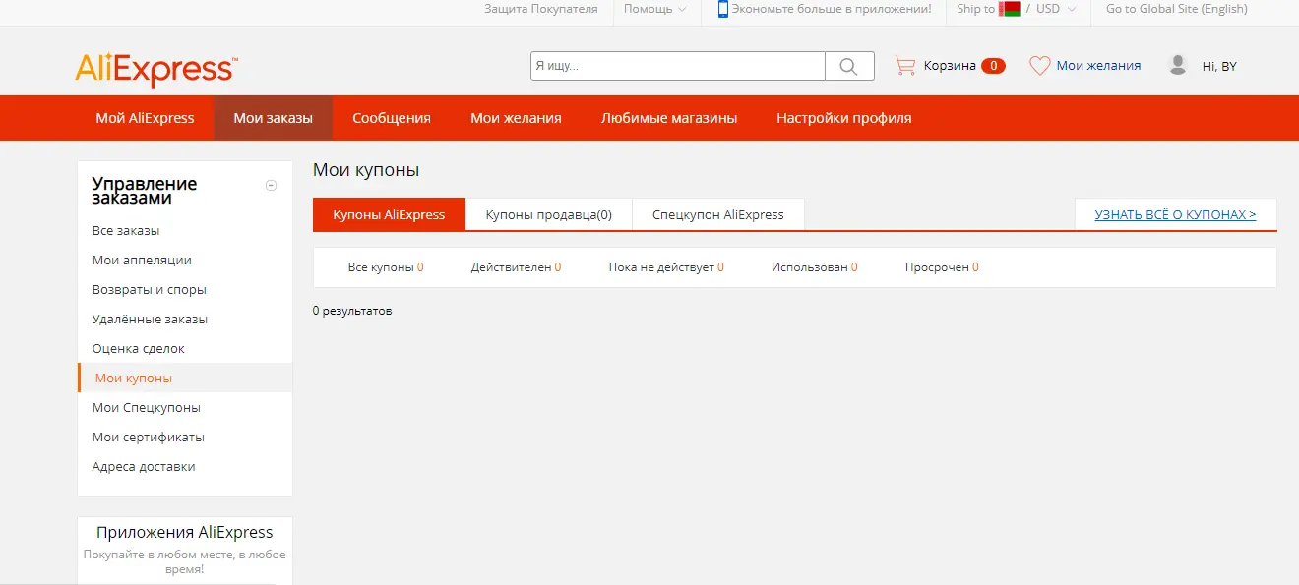Open Все заказы in sidebar
Viewport: 1299px width, 585px height.
(126, 231)
